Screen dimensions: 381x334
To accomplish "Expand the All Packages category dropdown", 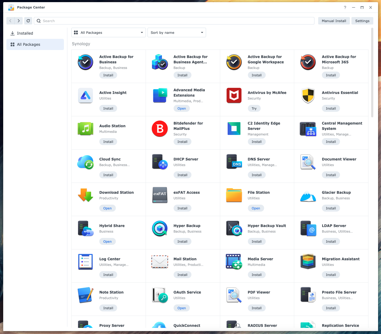I will tap(109, 32).
